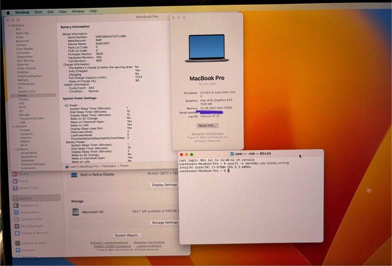
Task: Select Thunderbolt/USB4 in the Hardware list
Action: point(31,118)
